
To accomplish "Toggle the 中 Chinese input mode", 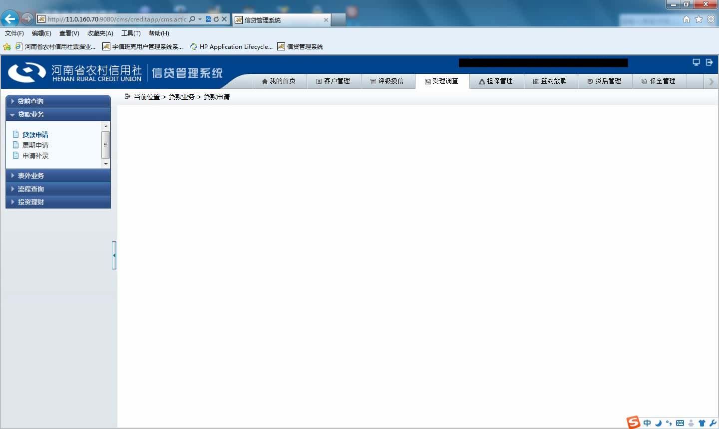I will click(x=647, y=423).
